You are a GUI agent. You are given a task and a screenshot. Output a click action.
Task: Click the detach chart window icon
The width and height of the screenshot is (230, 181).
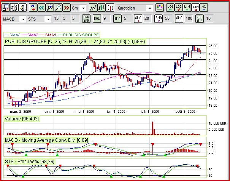[x=6, y=8]
